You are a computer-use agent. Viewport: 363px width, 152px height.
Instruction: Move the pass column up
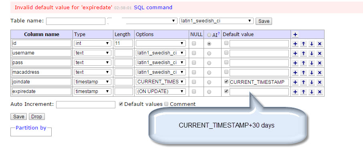(303, 63)
